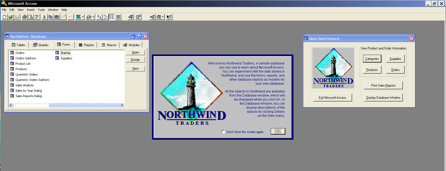Switch to the Reports tab

pos(86,45)
